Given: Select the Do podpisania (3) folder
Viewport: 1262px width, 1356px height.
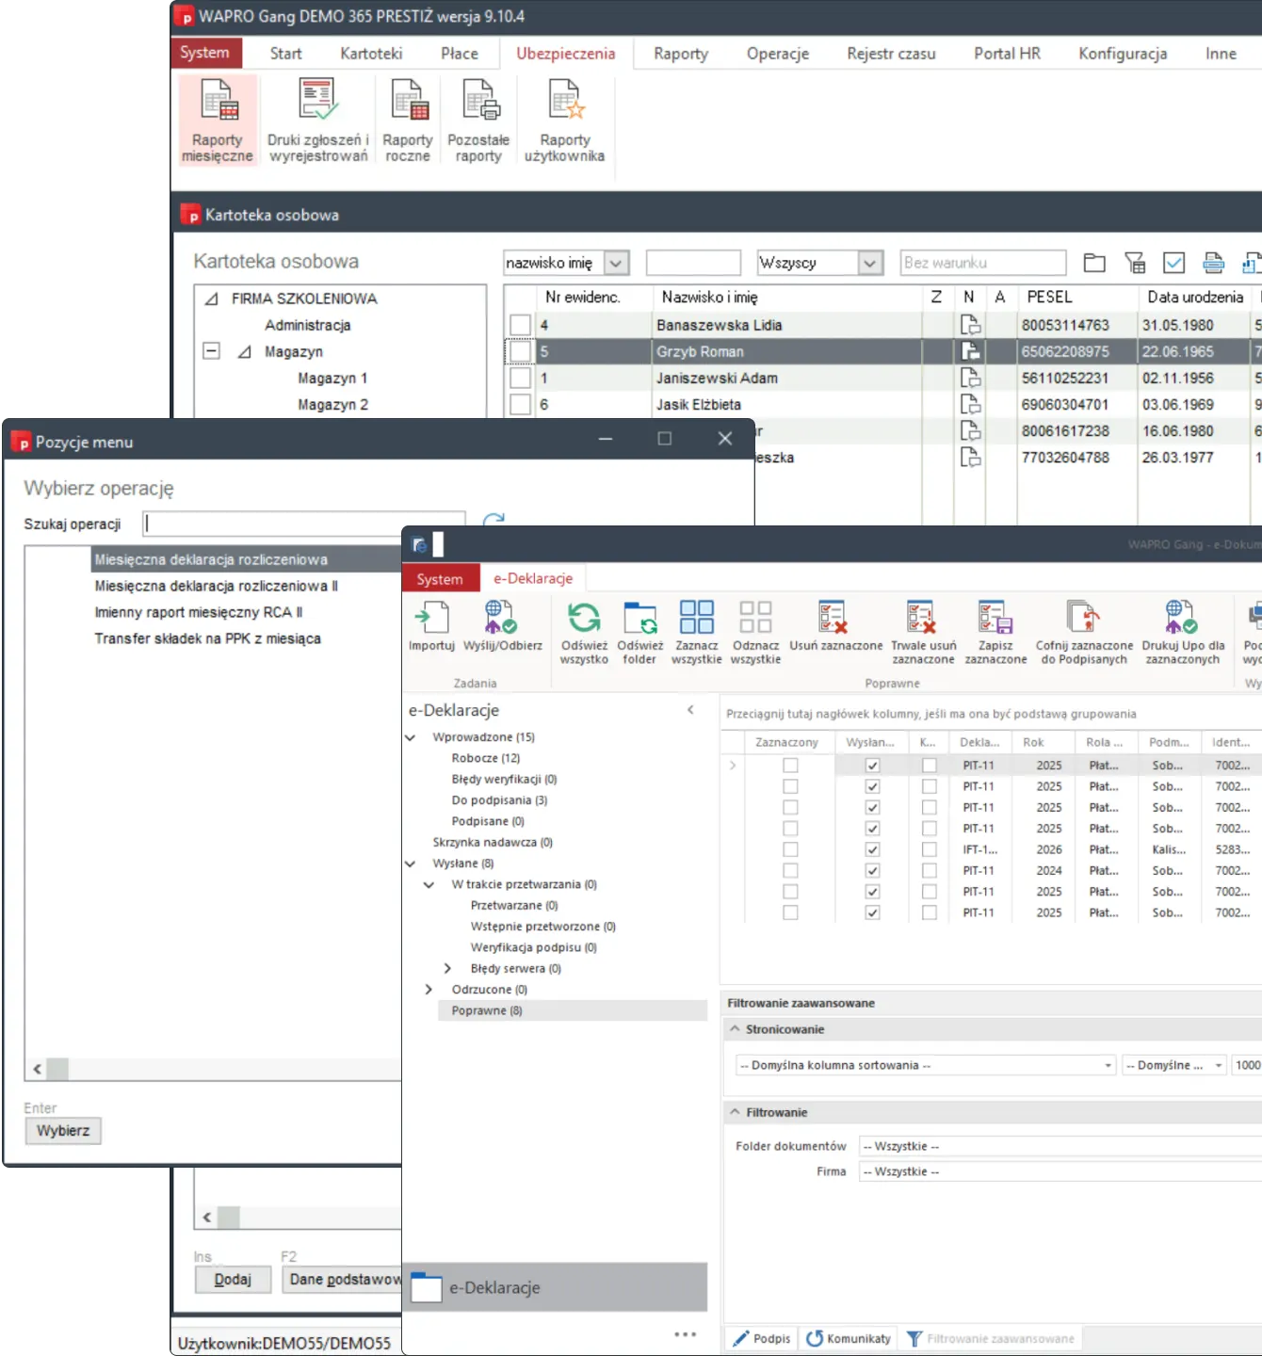Looking at the screenshot, I should coord(499,800).
